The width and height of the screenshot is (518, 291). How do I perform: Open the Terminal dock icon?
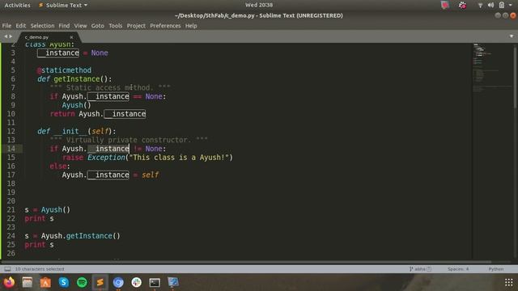pyautogui.click(x=155, y=282)
